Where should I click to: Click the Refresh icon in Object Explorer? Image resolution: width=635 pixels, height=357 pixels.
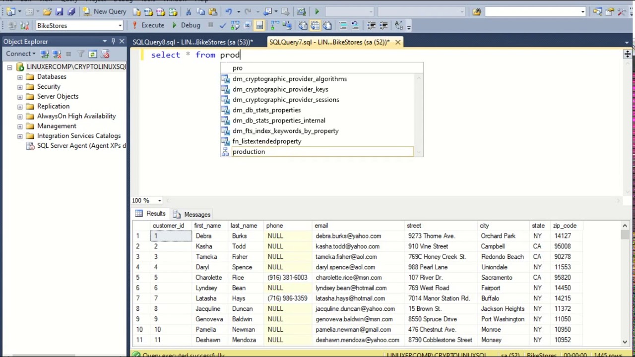pyautogui.click(x=92, y=54)
